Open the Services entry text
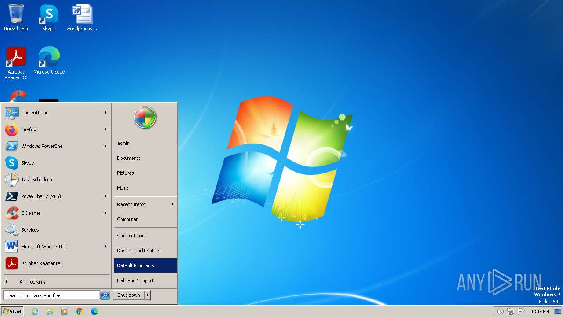This screenshot has height=317, width=563. [30, 230]
